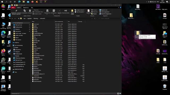Click Clear selection in the ribbon
Screen dimensions: 170x95
[104, 12]
